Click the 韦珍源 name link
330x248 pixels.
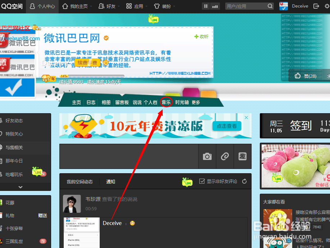click(93, 199)
